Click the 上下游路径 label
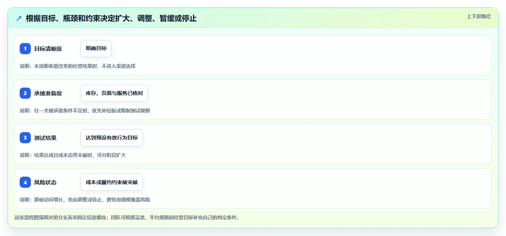Viewport: 506px width, 236px height. click(x=479, y=16)
